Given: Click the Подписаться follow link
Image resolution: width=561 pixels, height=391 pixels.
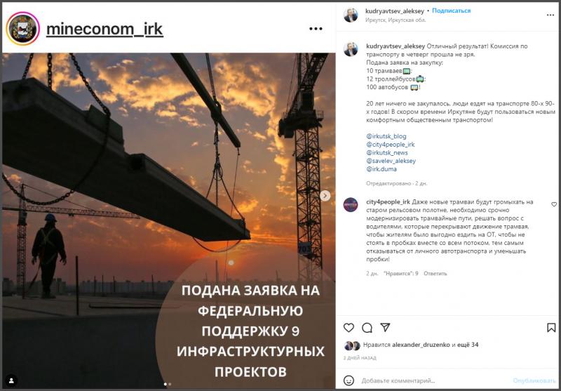Looking at the screenshot, I should (451, 11).
